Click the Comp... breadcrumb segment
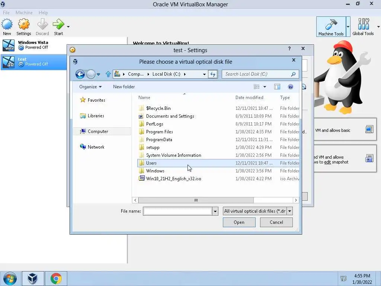381x286 pixels. 135,74
